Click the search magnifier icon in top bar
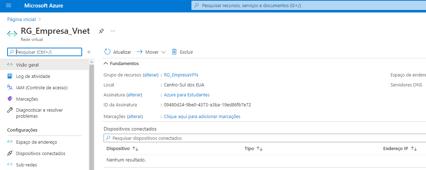This screenshot has height=170, width=426. (x=197, y=5)
